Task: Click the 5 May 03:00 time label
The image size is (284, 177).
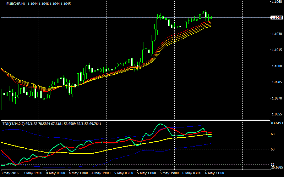Action: point(124,173)
